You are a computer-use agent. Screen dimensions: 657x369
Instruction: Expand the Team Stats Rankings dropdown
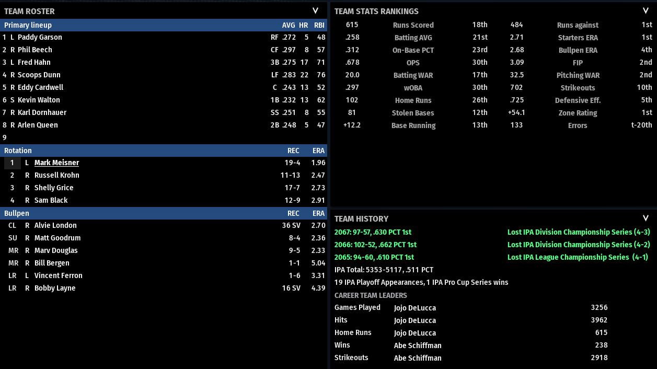pyautogui.click(x=646, y=11)
